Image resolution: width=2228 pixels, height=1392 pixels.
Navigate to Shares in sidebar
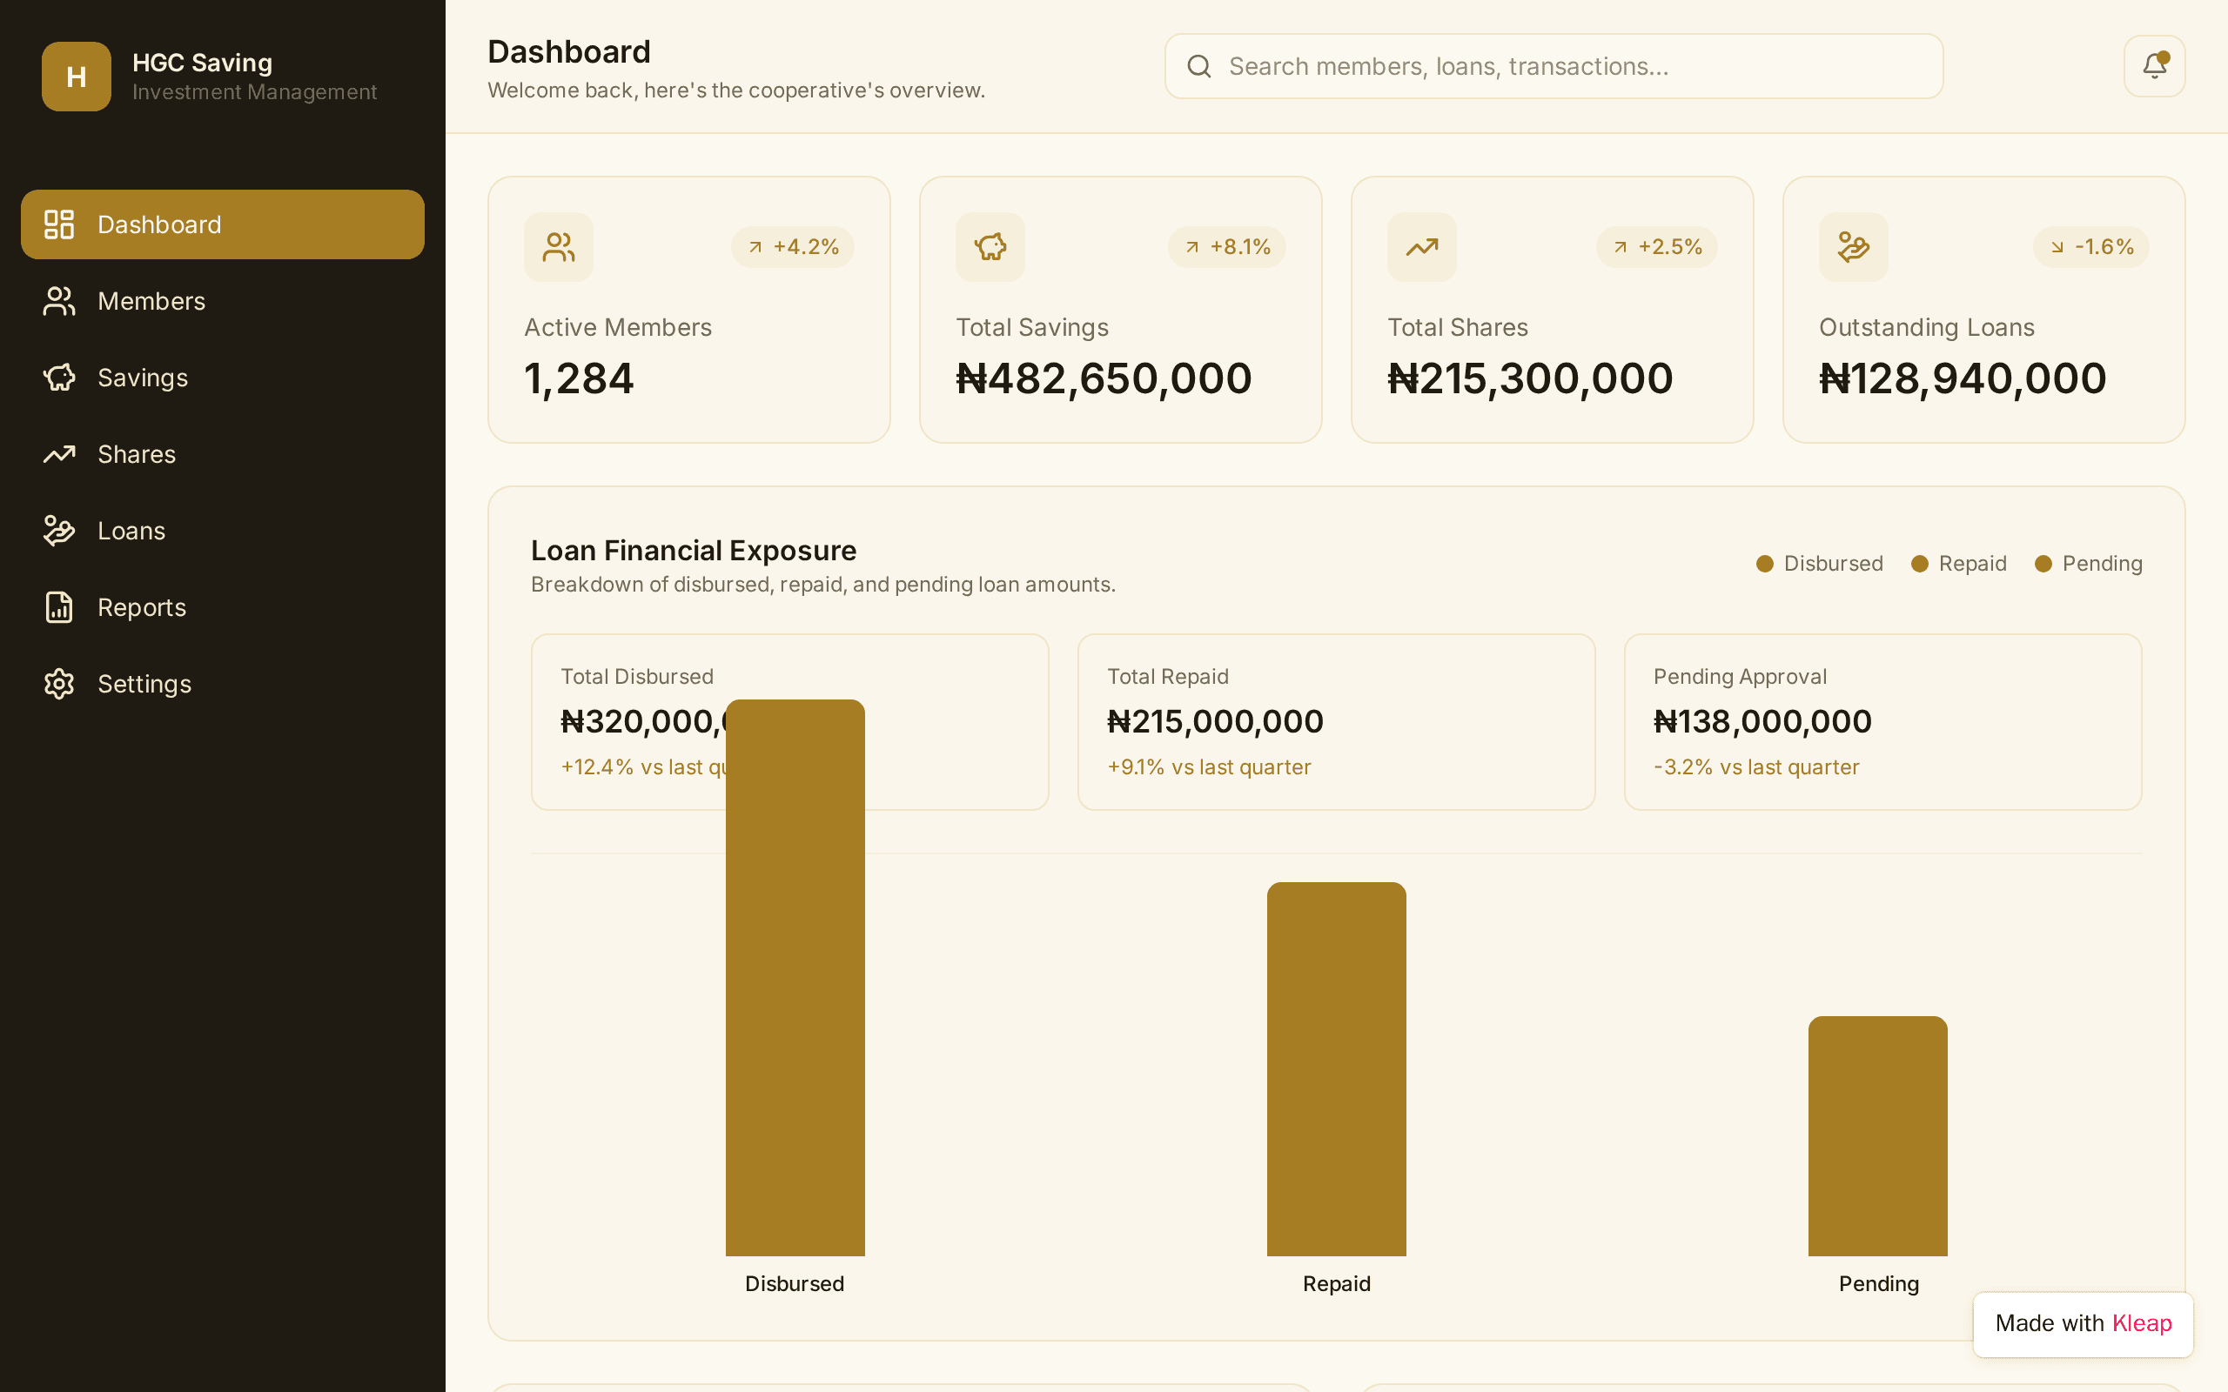[x=222, y=454]
